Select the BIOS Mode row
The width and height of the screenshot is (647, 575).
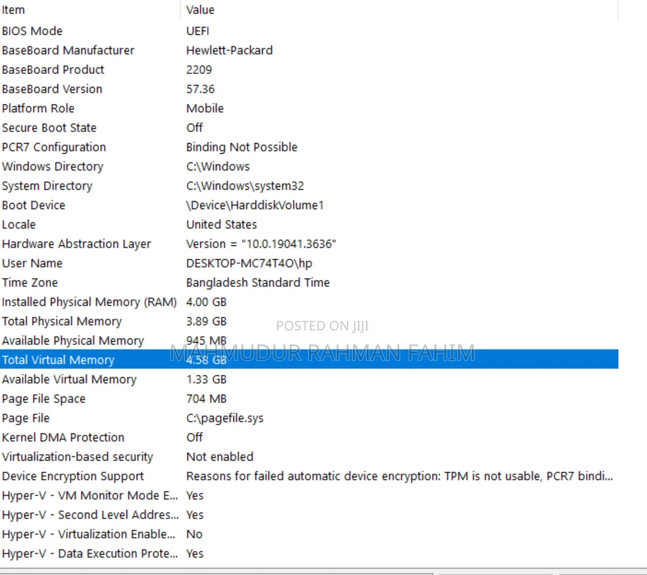[32, 31]
